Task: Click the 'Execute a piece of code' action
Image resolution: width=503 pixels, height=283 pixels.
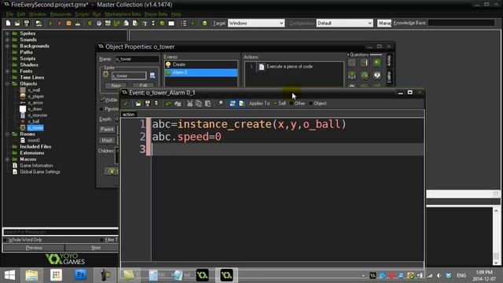Action: 289,66
